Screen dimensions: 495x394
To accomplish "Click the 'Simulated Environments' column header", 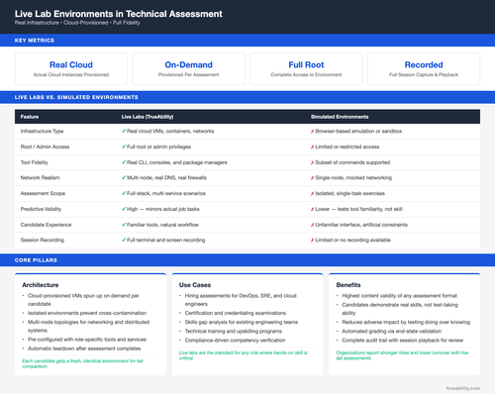I will (340, 117).
